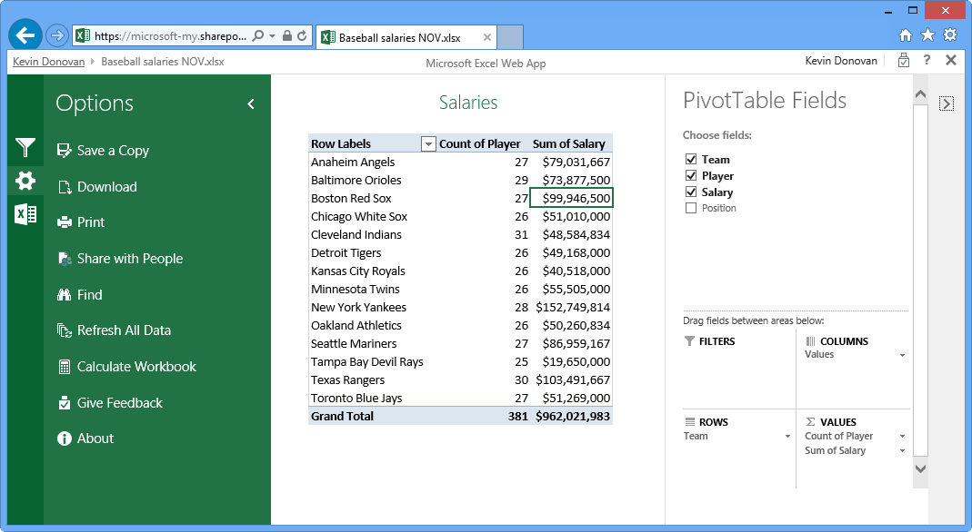Open Team dropdown in Rows area
Screen dimensions: 972x532
click(787, 437)
